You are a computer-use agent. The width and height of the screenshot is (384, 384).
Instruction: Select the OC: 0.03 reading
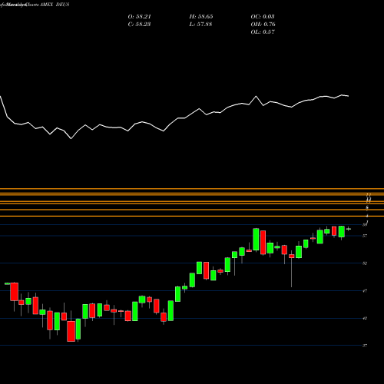click(263, 17)
